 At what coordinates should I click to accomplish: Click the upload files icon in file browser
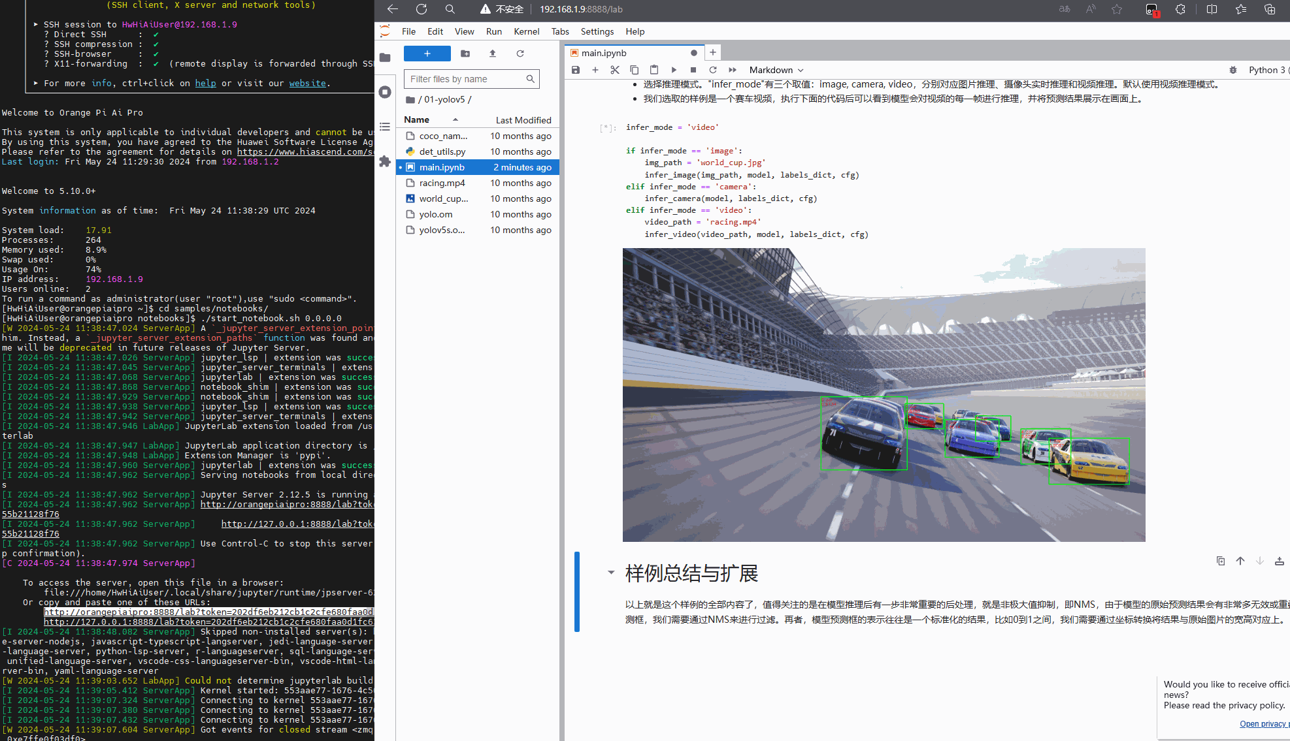[493, 54]
